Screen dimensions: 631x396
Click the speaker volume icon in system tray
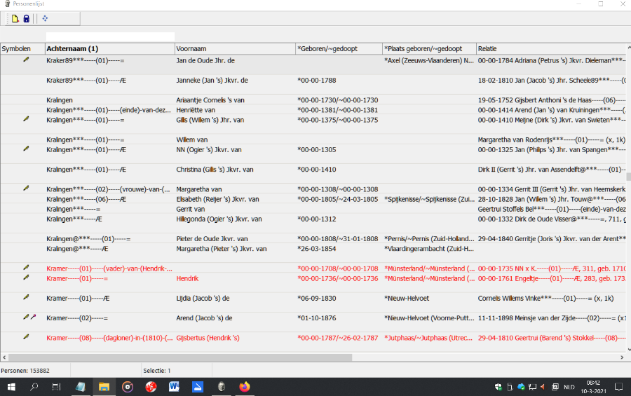click(x=542, y=386)
